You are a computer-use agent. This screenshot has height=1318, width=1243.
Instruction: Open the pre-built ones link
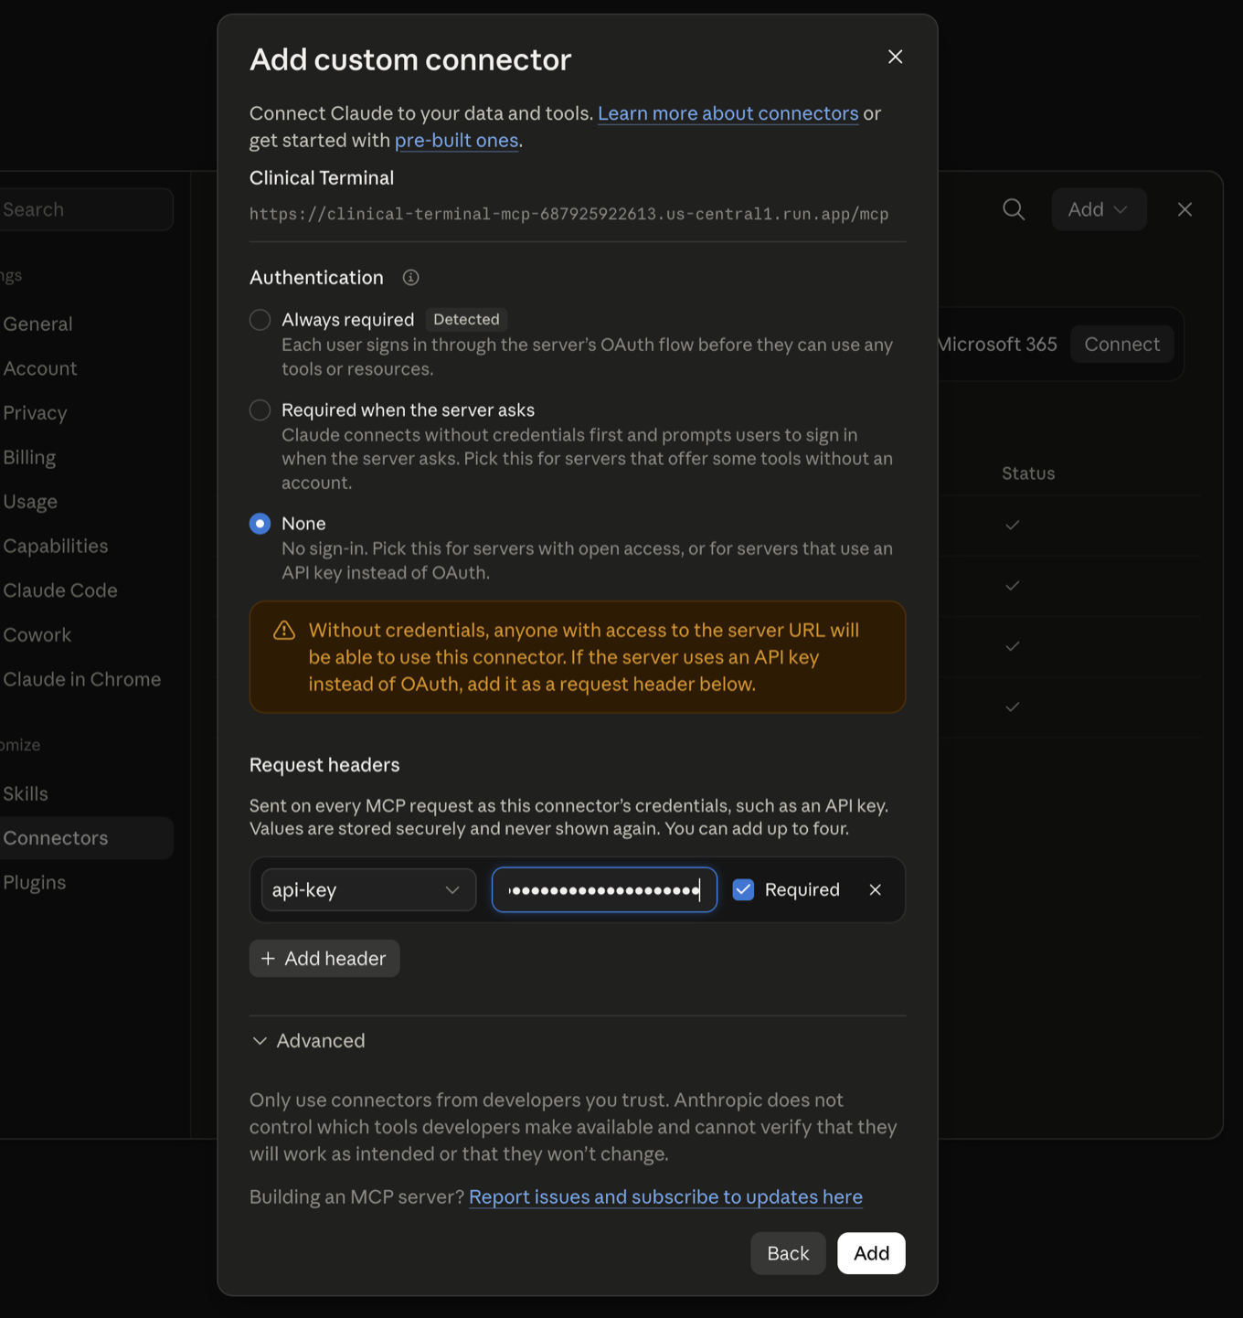click(x=456, y=141)
